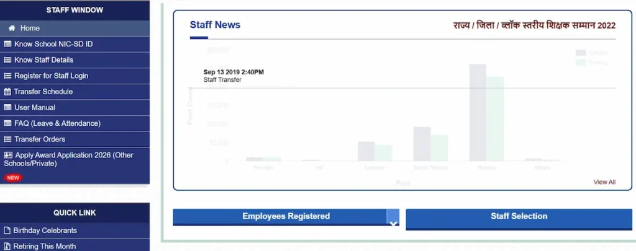Click the Staff News heading
This screenshot has height=251, width=636.
click(215, 25)
